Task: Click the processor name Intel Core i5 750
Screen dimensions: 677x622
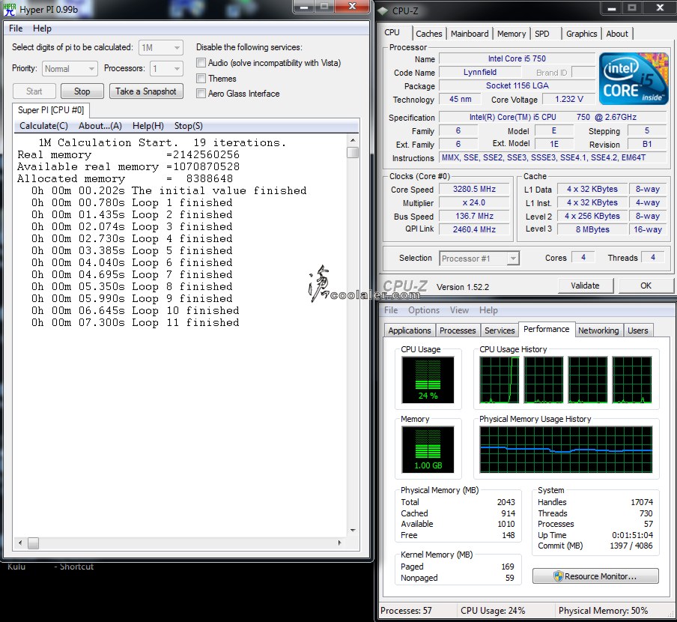Action: pos(517,58)
